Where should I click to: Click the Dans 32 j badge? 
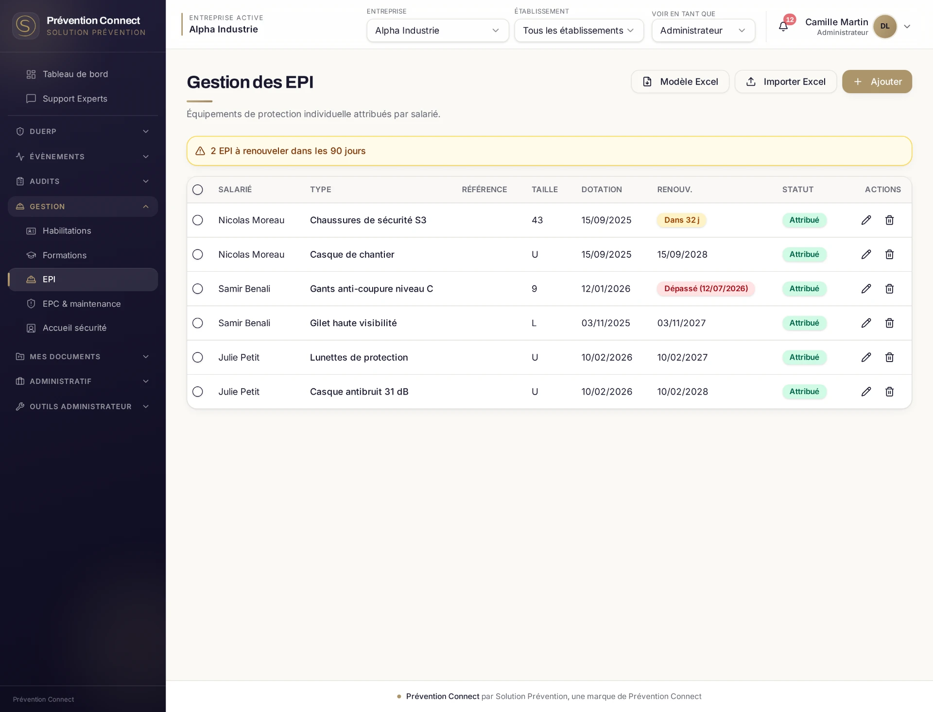tap(681, 220)
